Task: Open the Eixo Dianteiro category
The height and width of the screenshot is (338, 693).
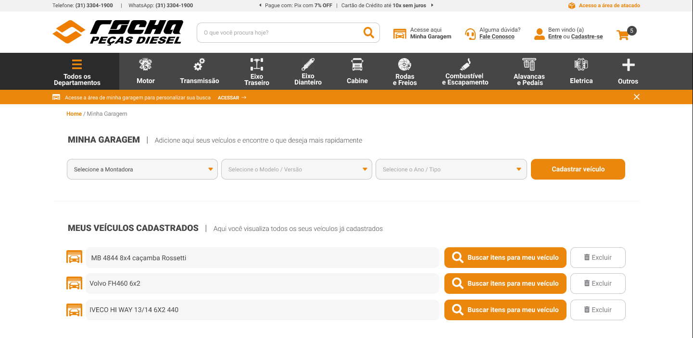Action: pyautogui.click(x=308, y=72)
